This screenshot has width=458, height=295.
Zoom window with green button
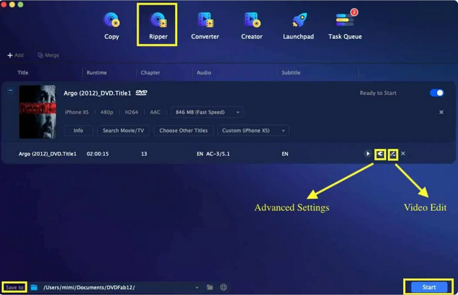20,4
